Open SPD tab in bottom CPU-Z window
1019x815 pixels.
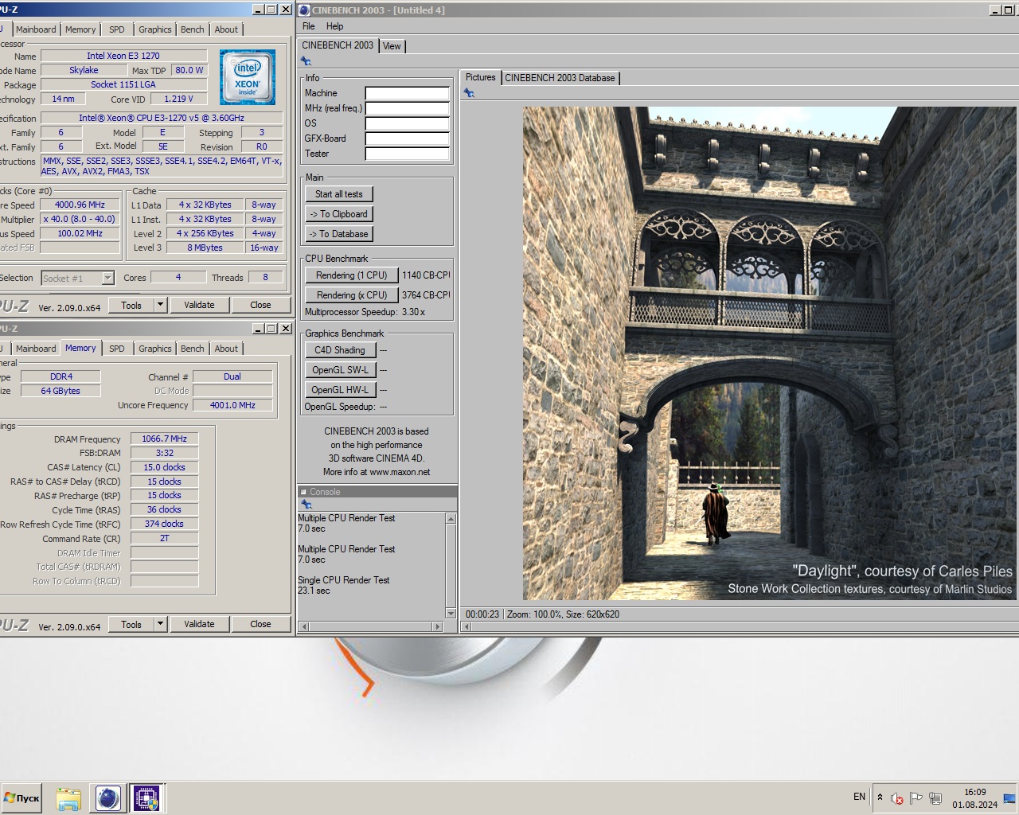tap(117, 349)
